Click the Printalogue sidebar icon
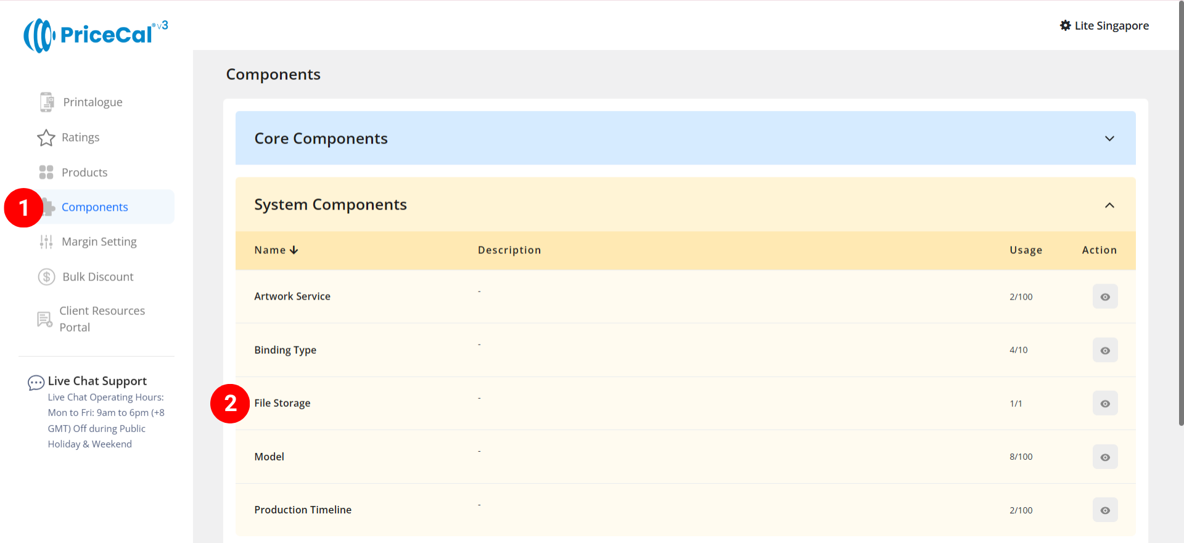Screen dimensions: 1184x543 tap(47, 102)
